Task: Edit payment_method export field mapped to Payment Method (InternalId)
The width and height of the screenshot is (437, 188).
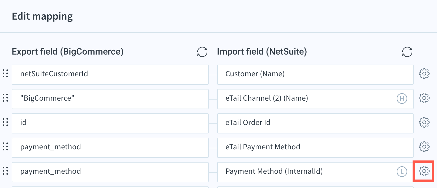Action: [x=110, y=172]
